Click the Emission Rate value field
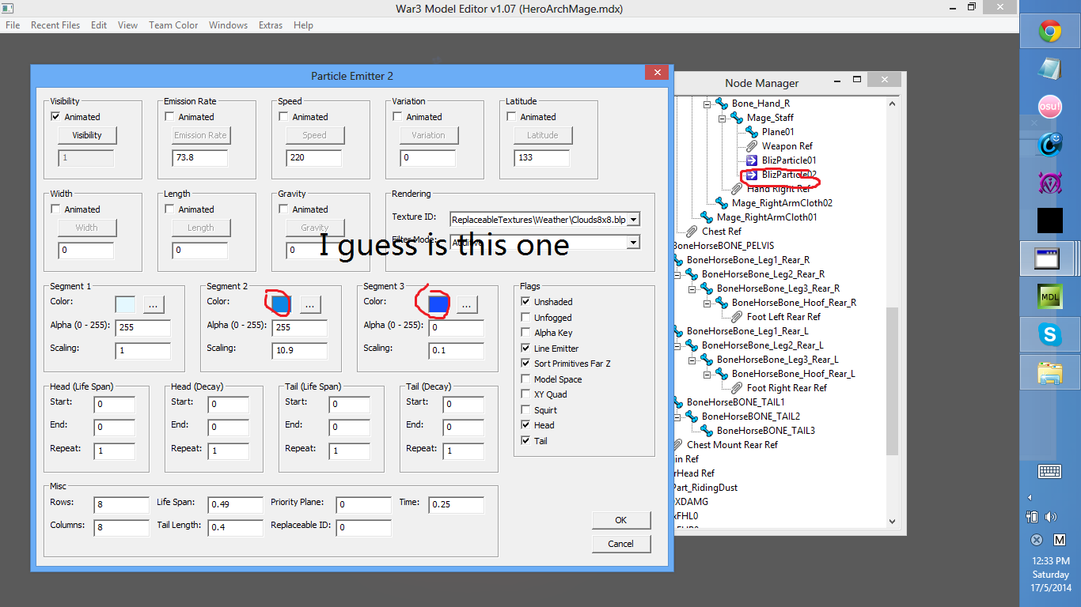Image resolution: width=1081 pixels, height=607 pixels. click(200, 158)
